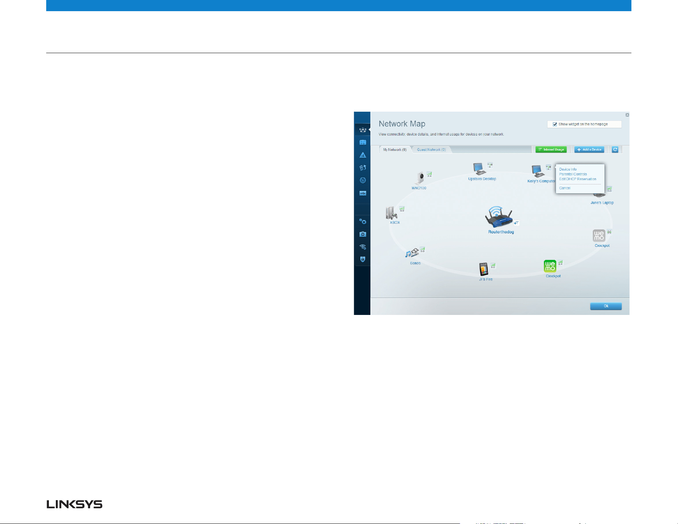Select the My Network (9) tab
Image resolution: width=678 pixels, height=524 pixels.
tap(395, 150)
